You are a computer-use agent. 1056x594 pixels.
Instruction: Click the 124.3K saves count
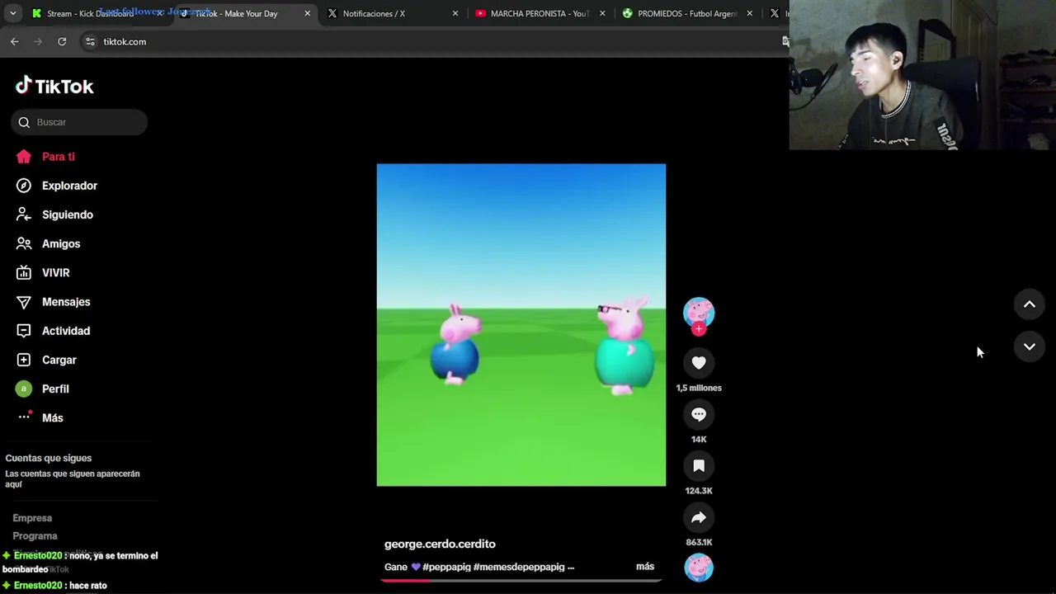pyautogui.click(x=699, y=491)
